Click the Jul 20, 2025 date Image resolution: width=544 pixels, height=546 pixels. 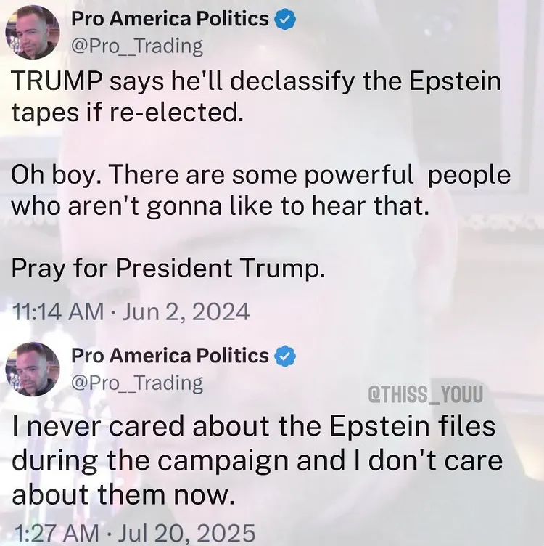click(x=186, y=533)
